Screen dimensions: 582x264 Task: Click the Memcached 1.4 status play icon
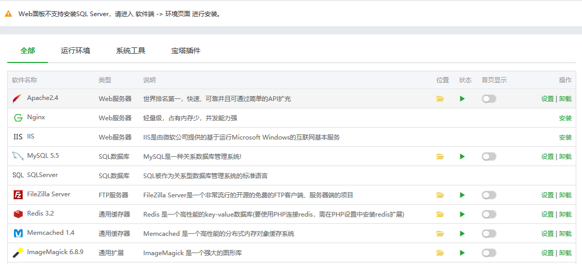point(462,234)
